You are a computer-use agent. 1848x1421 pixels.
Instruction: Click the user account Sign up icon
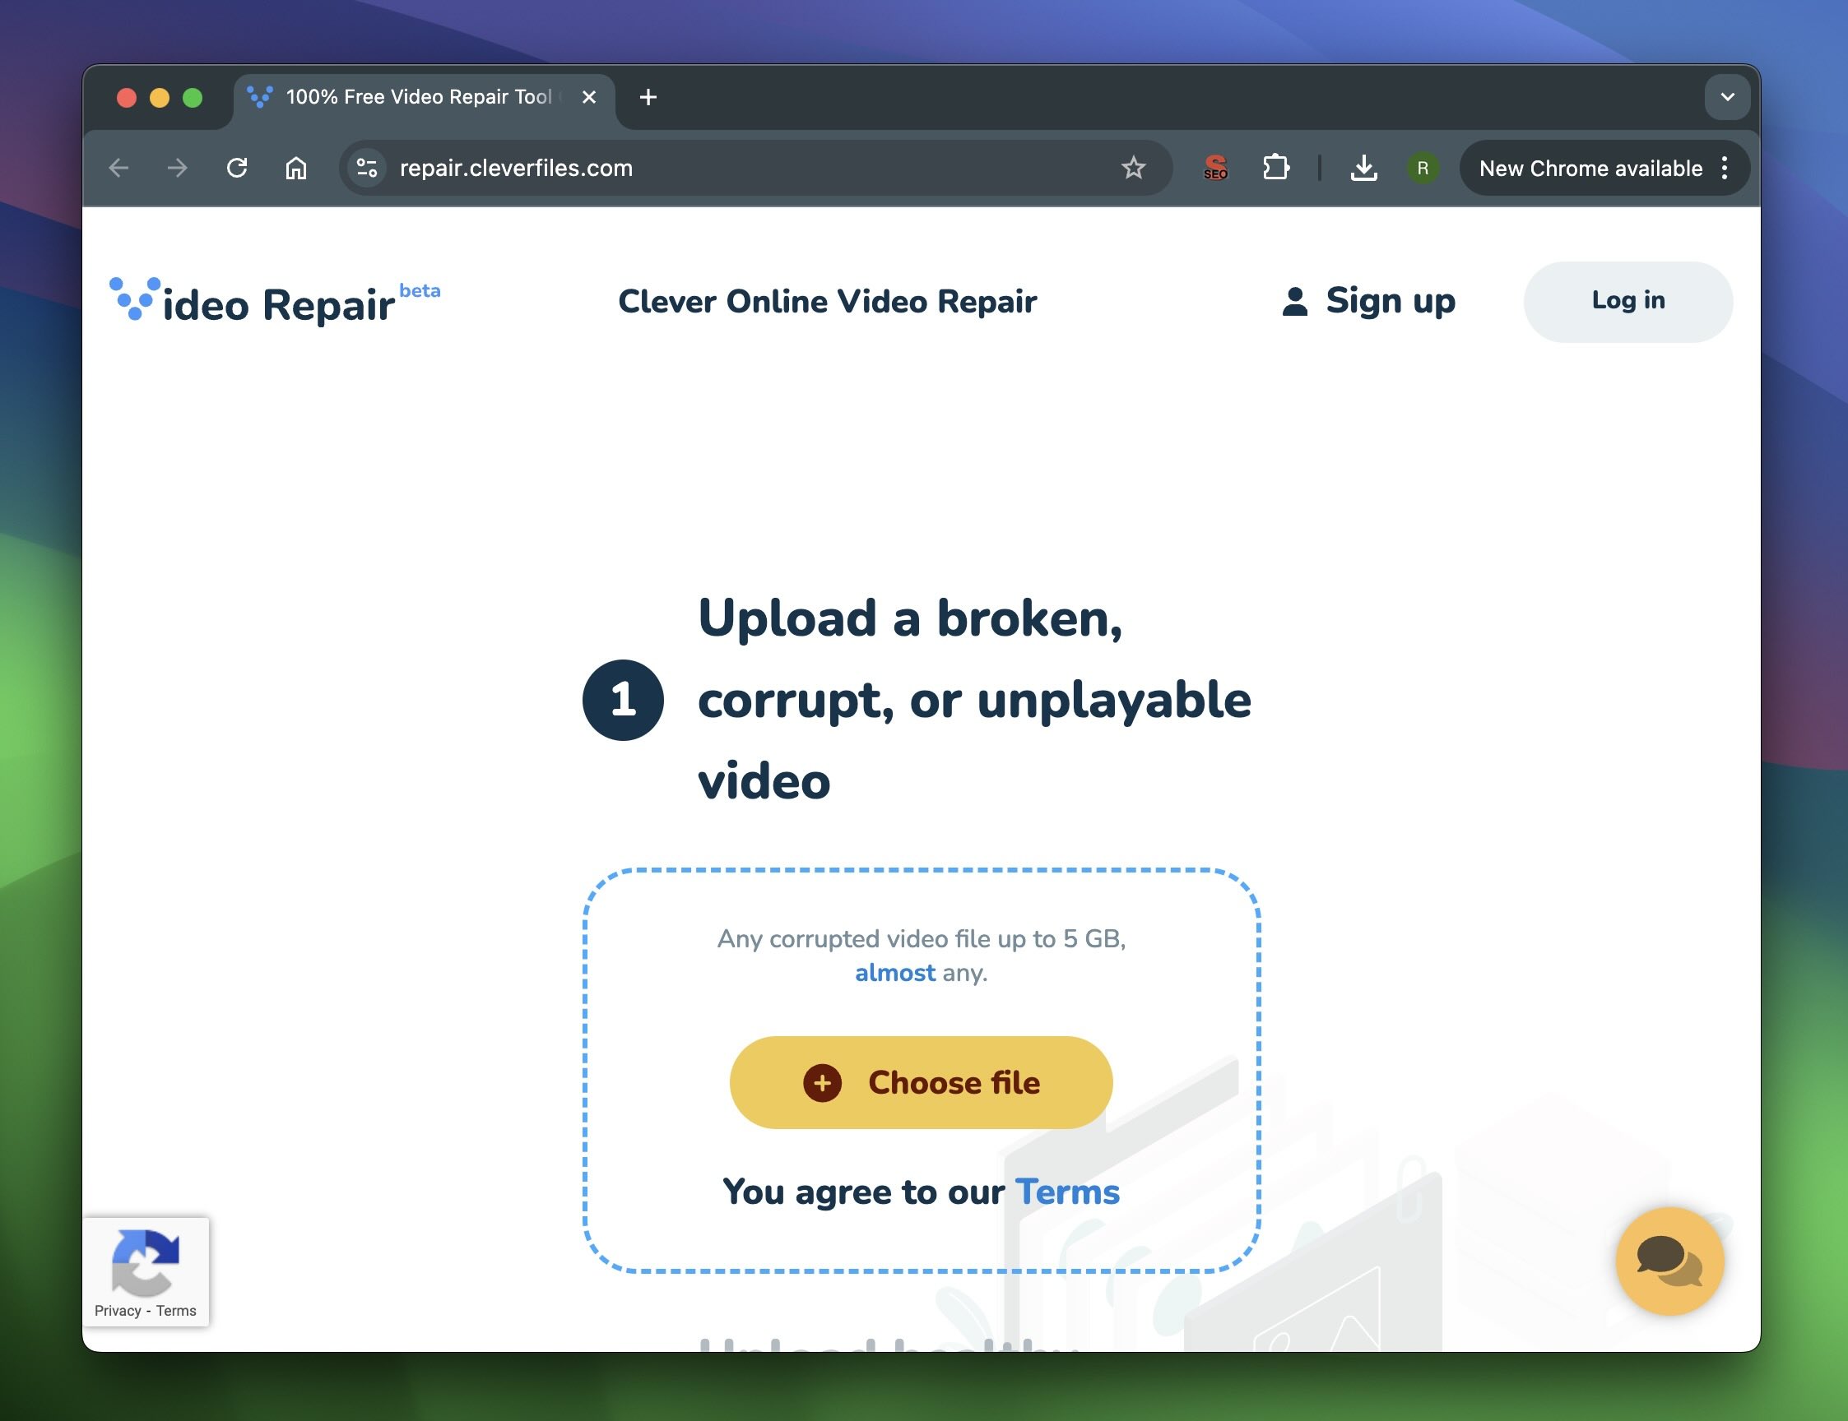coord(1291,300)
